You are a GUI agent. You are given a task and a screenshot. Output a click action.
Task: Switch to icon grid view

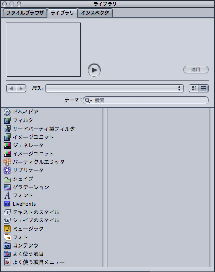tap(194, 89)
